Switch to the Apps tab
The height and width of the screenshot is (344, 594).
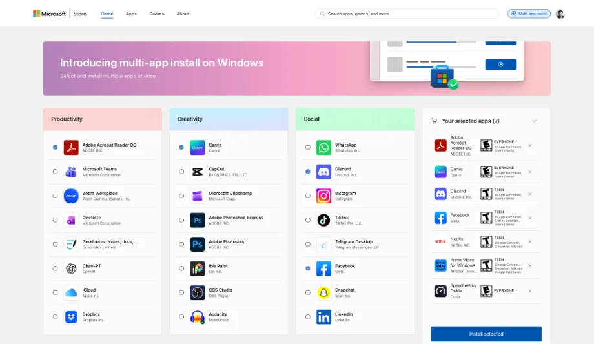(131, 14)
